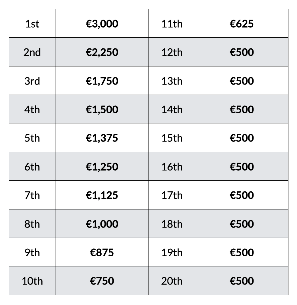Select the €2,250 prize cell
Viewport: 297px width, 305px height.
102,52
